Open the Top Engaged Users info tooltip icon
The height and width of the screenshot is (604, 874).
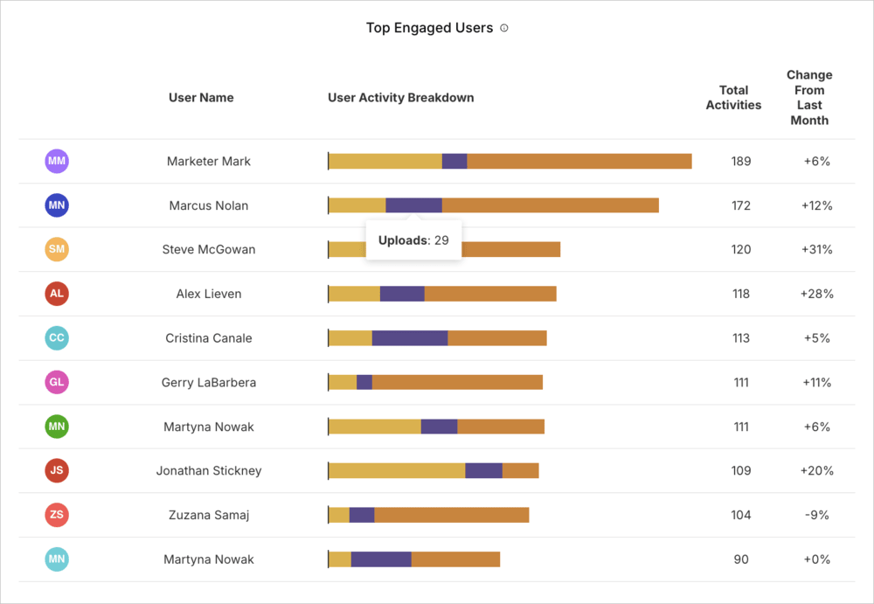tap(504, 28)
